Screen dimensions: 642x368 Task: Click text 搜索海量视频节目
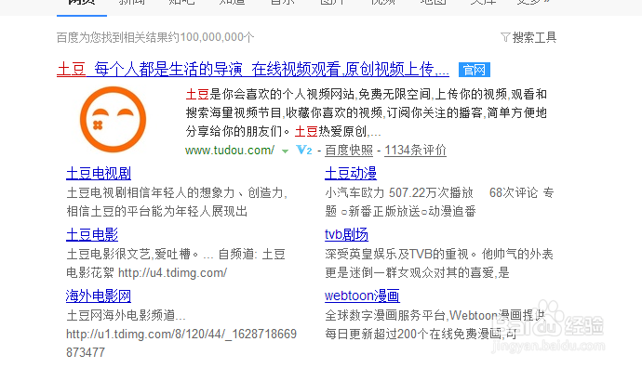pyautogui.click(x=234, y=112)
